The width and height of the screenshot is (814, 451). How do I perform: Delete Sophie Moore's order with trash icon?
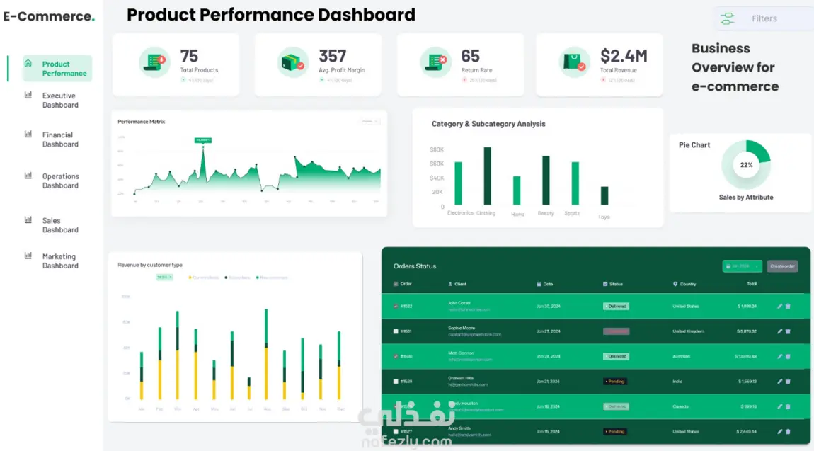pos(788,331)
